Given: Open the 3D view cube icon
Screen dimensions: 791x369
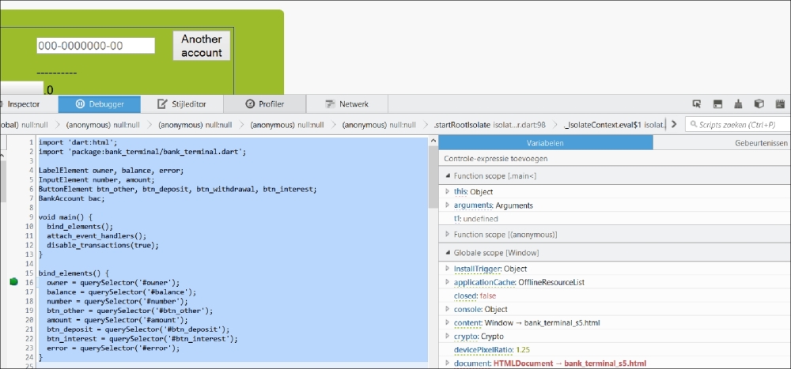Looking at the screenshot, I should 759,104.
